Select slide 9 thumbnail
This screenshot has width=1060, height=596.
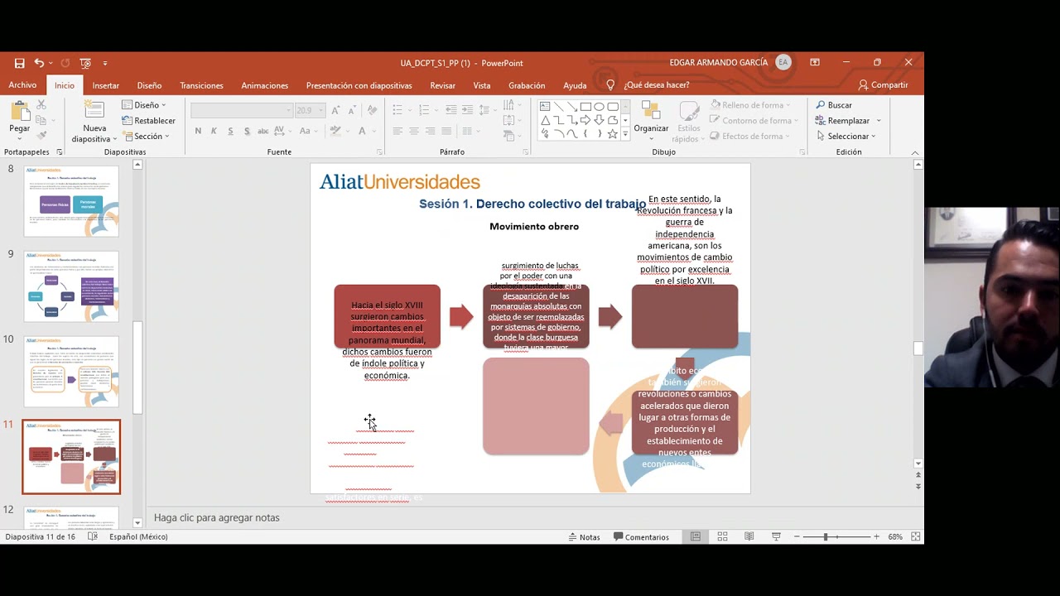coord(71,286)
